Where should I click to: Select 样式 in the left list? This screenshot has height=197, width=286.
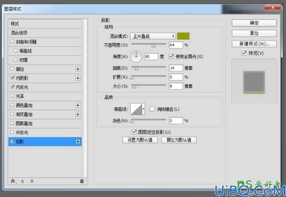45,24
